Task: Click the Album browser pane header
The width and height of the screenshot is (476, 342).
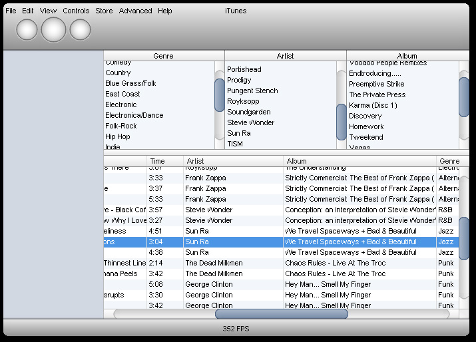Action: coord(407,56)
